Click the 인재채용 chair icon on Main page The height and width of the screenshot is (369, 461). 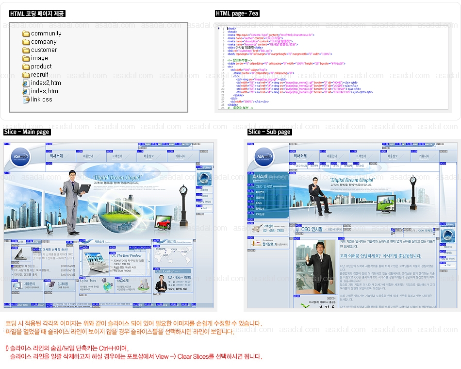pyautogui.click(x=50, y=285)
